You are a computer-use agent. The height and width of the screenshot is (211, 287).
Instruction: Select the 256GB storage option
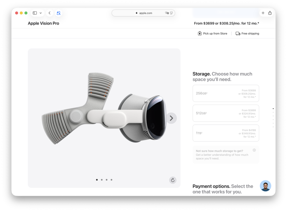pyautogui.click(x=226, y=93)
